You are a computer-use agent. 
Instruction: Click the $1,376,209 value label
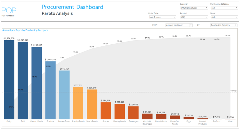click(9, 39)
